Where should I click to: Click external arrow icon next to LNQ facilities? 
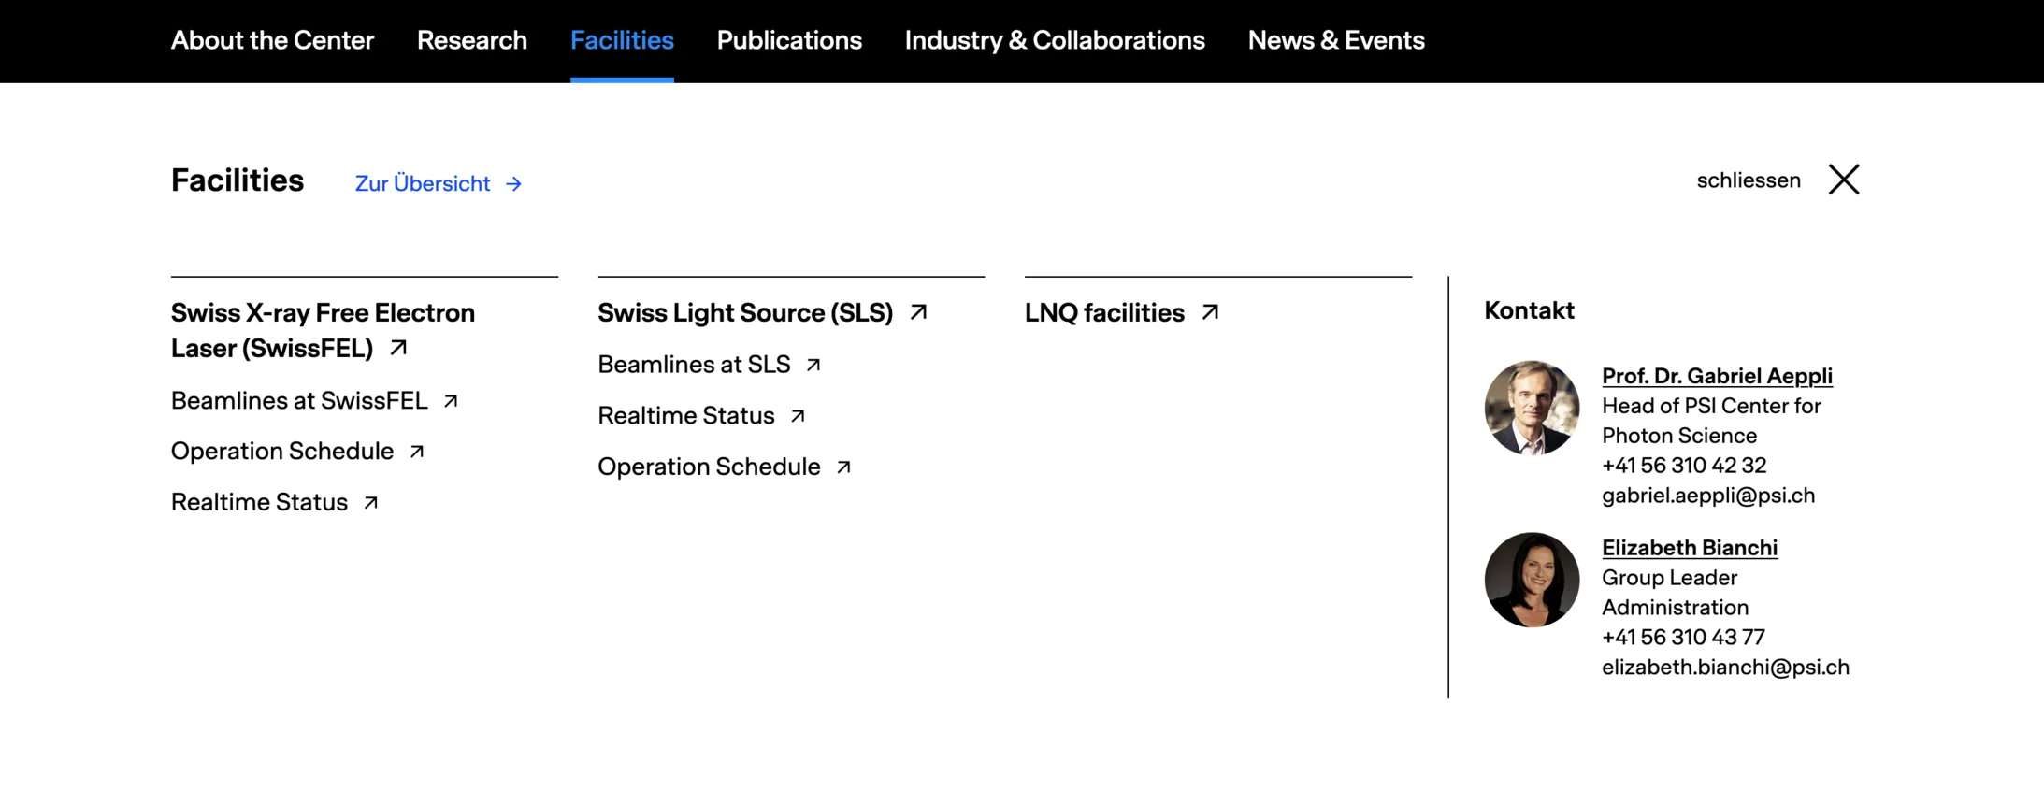1210,312
